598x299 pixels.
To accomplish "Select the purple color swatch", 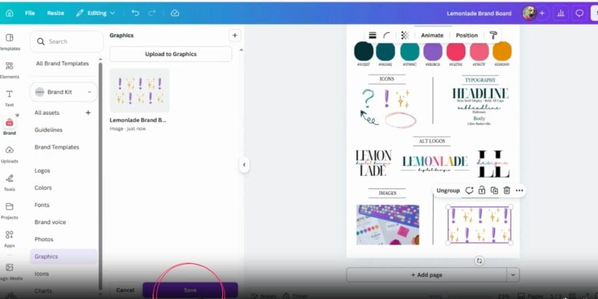I will click(x=433, y=51).
